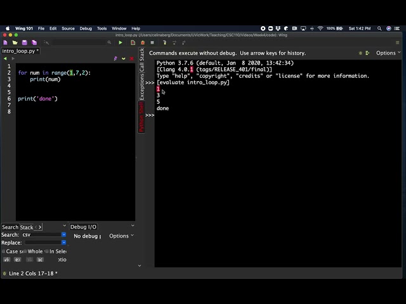Start debugging with the red bug icon
Screen dimensions: 406x304
(x=142, y=42)
